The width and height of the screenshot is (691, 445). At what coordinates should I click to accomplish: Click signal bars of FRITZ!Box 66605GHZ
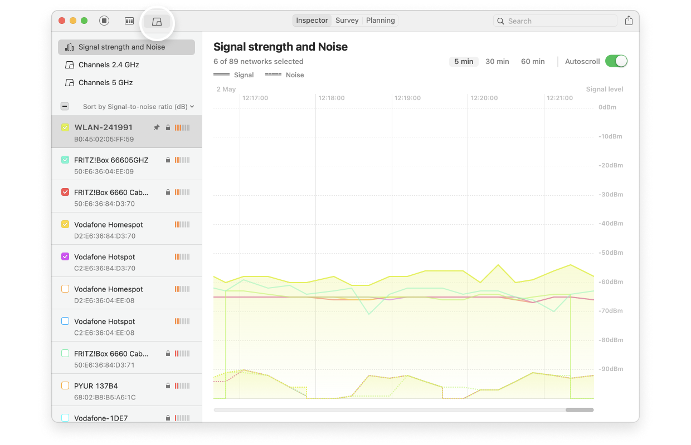tap(182, 160)
